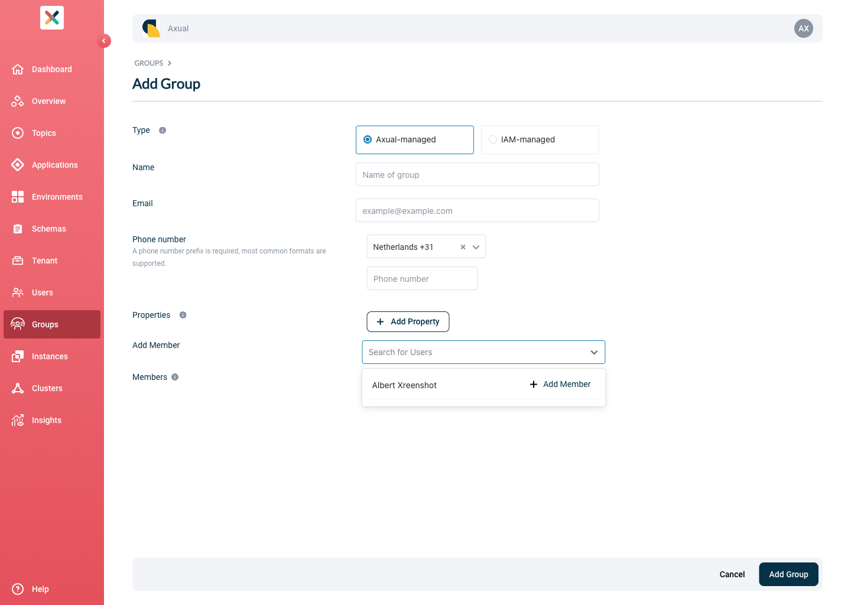Select the Albert Xreenshot user entry

[404, 385]
